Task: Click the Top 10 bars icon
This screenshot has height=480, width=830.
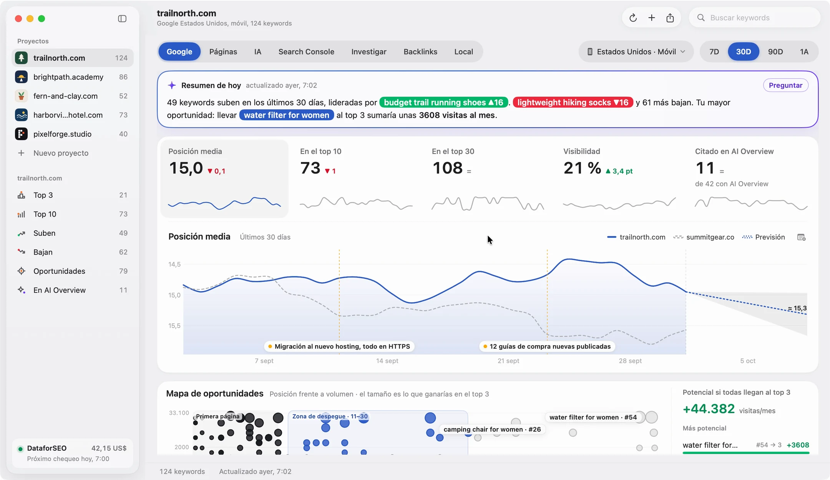Action: click(x=21, y=214)
